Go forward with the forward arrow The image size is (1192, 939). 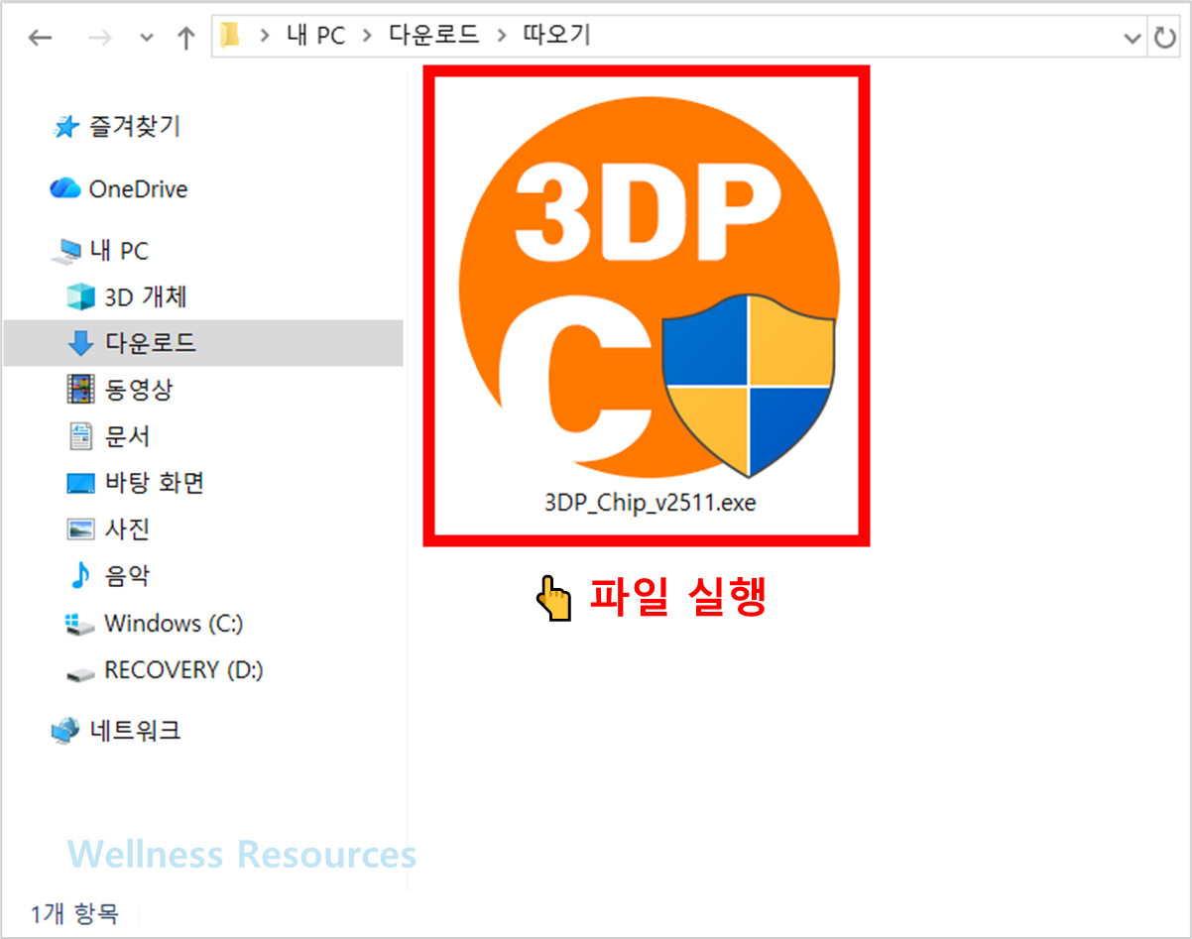[99, 38]
